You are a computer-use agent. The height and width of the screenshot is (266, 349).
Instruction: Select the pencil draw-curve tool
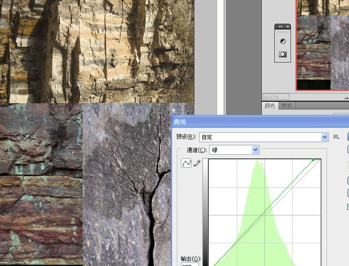(x=197, y=163)
